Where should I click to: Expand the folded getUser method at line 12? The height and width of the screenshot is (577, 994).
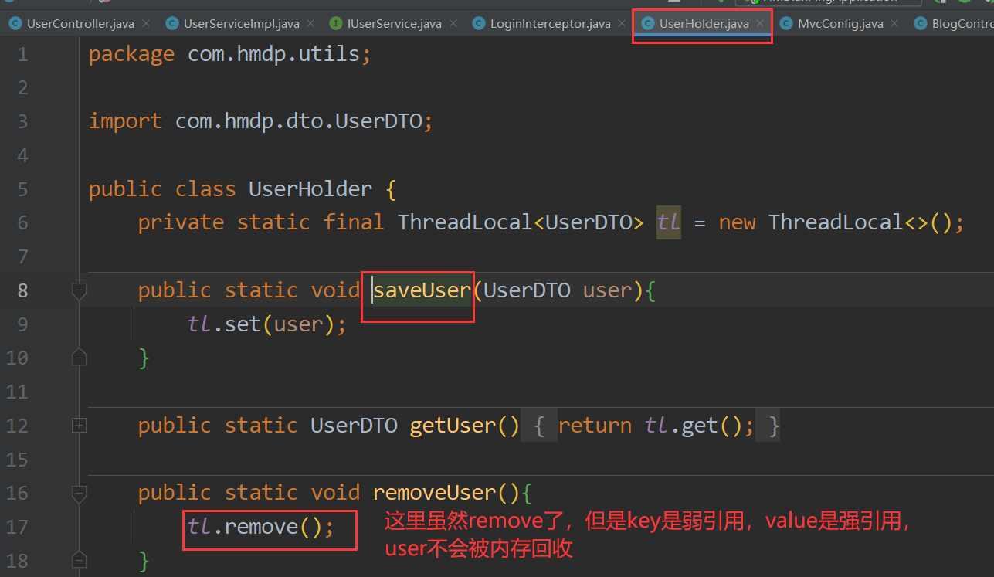click(x=79, y=425)
